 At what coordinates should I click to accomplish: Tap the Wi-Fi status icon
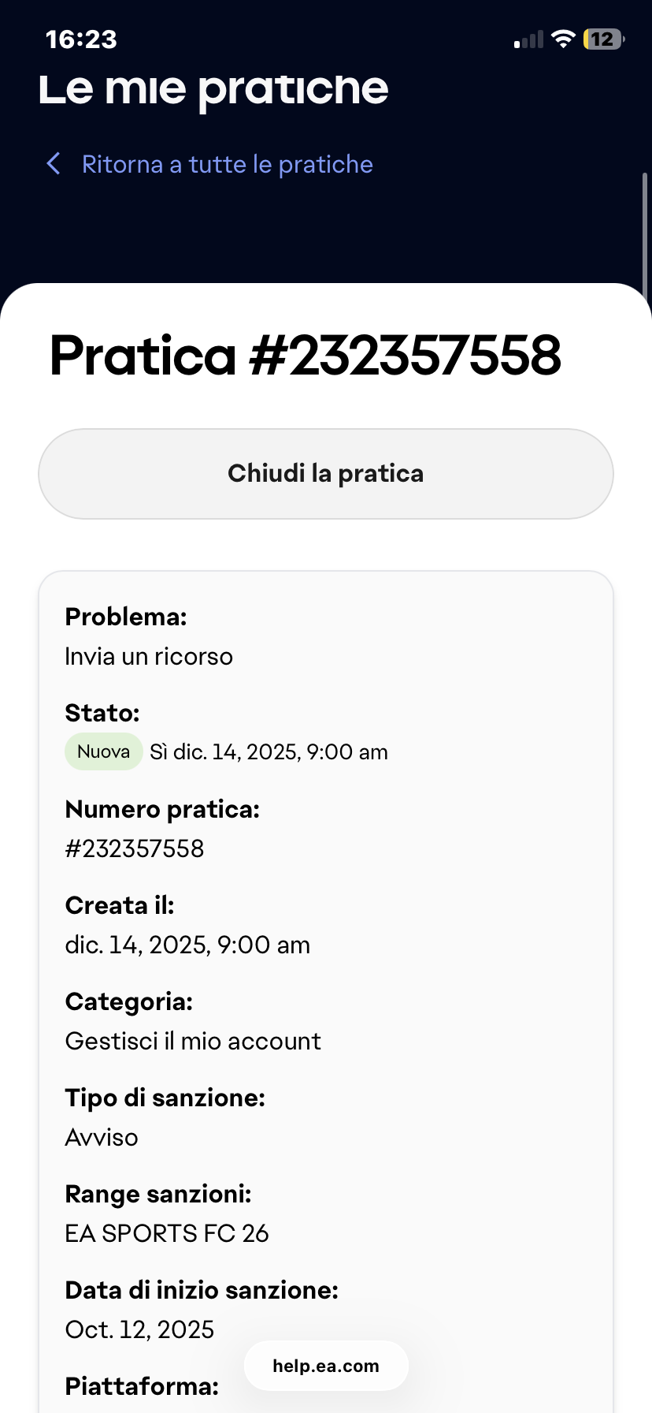point(563,39)
